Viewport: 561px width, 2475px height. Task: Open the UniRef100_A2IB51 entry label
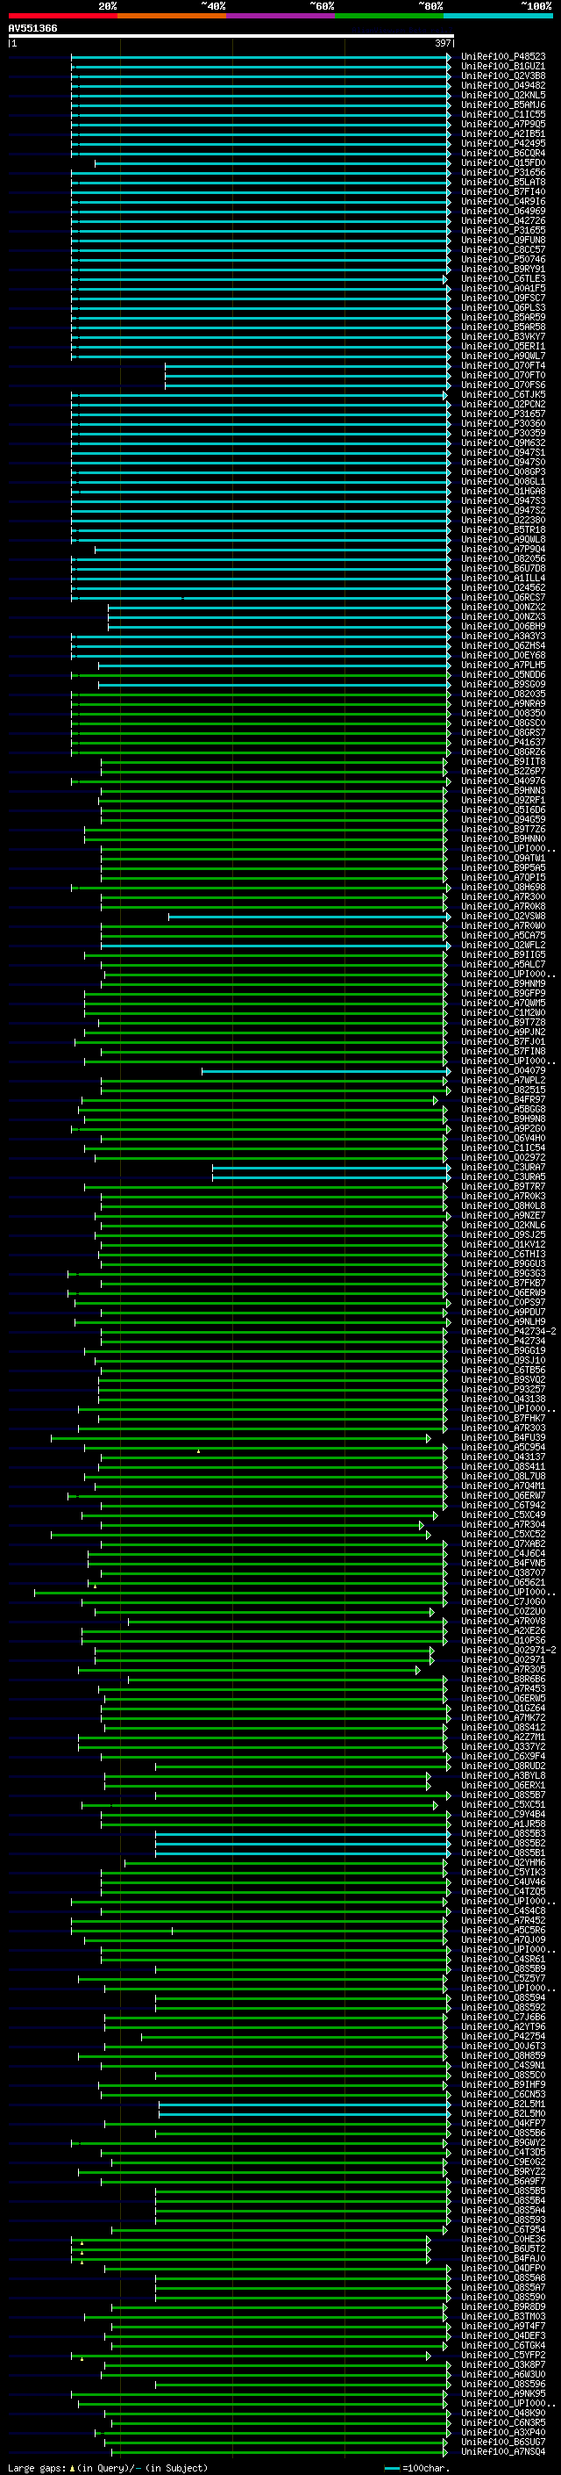pos(502,133)
